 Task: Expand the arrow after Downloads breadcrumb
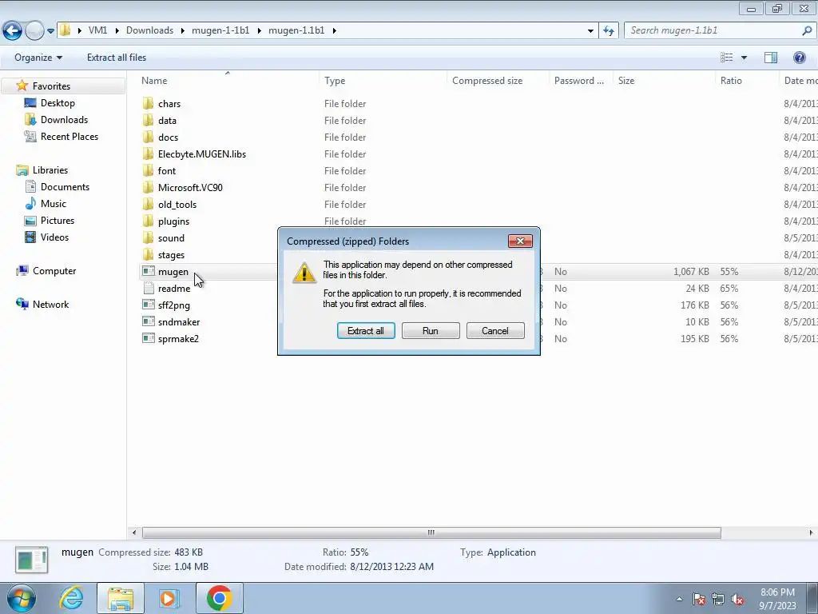click(183, 31)
